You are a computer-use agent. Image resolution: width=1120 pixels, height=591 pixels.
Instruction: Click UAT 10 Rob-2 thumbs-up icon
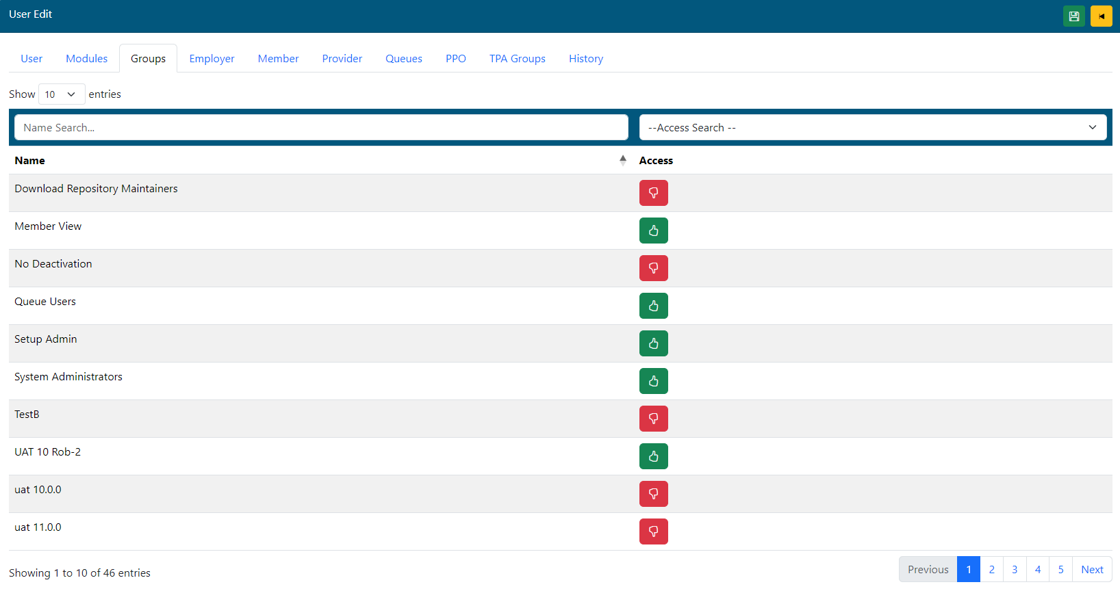(x=653, y=456)
